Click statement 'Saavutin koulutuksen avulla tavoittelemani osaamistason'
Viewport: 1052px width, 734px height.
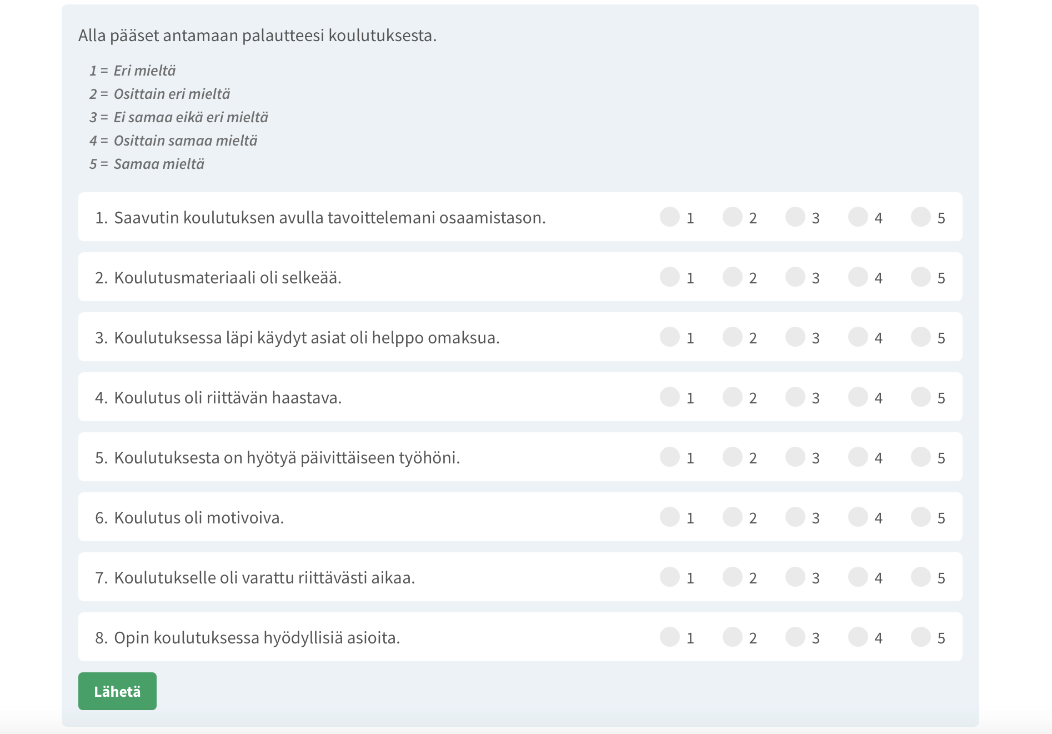[x=330, y=218]
